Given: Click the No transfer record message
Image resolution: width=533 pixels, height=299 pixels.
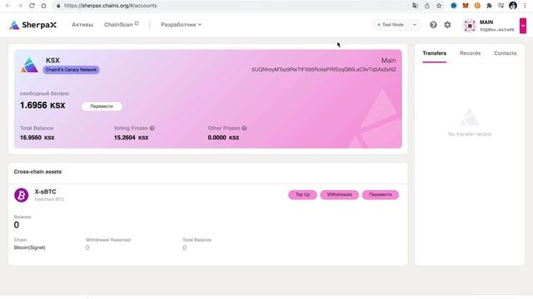Looking at the screenshot, I should click(470, 134).
